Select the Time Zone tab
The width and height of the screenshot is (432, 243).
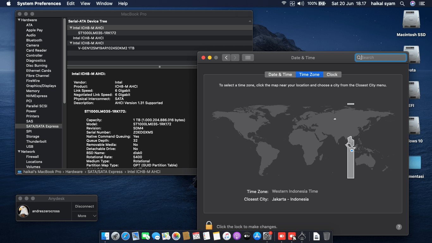(309, 74)
